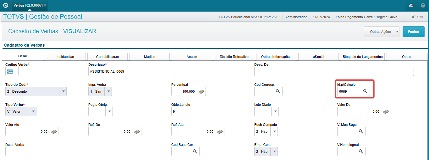Switch to the Medias tab
429x160 pixels.
pyautogui.click(x=150, y=57)
